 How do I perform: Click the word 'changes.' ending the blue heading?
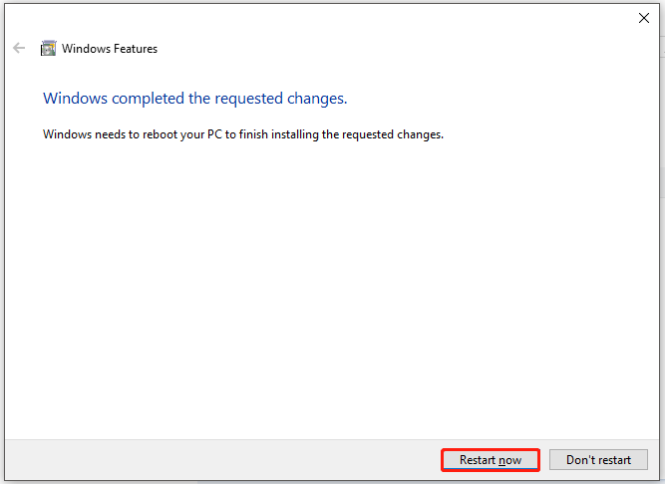(317, 99)
